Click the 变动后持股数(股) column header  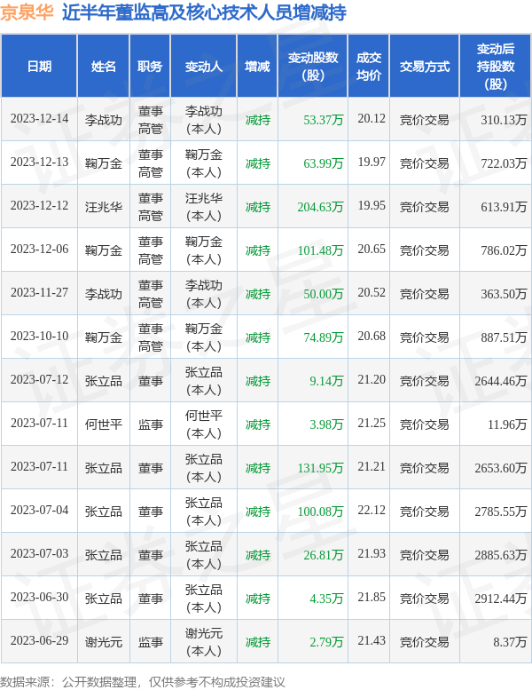click(495, 67)
